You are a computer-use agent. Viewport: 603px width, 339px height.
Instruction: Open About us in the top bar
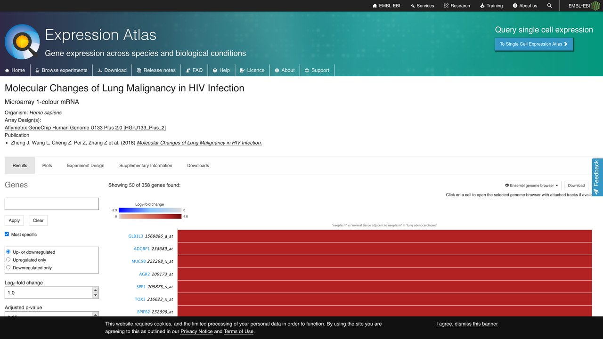[x=525, y=6]
